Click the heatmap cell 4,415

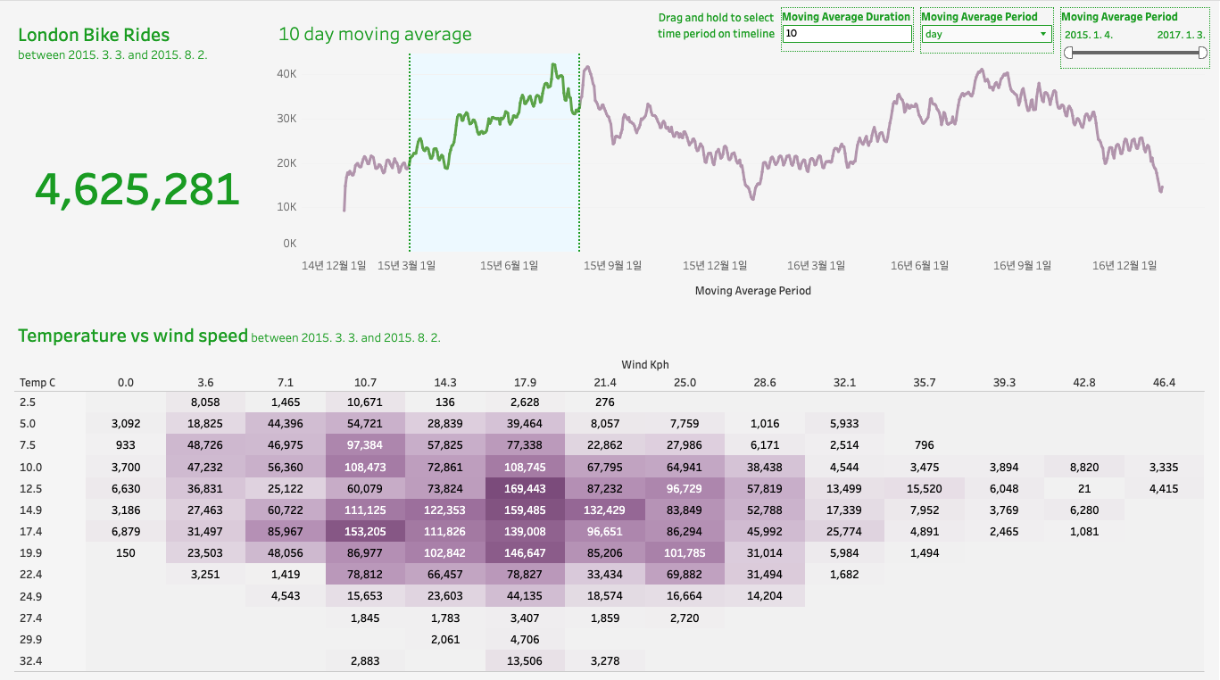click(x=1164, y=488)
